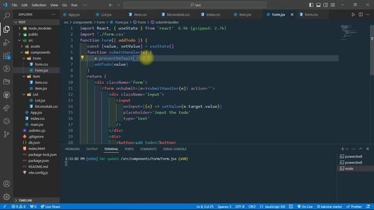Open the Accounts menu icon

click(6, 184)
